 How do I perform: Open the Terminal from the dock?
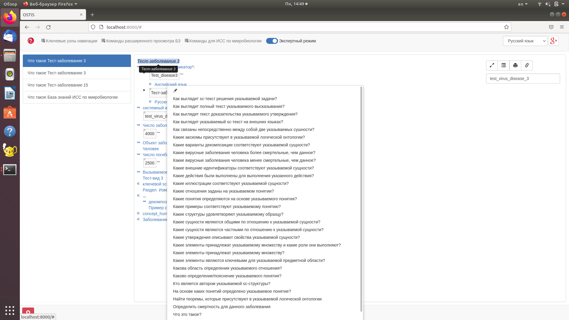(x=10, y=170)
